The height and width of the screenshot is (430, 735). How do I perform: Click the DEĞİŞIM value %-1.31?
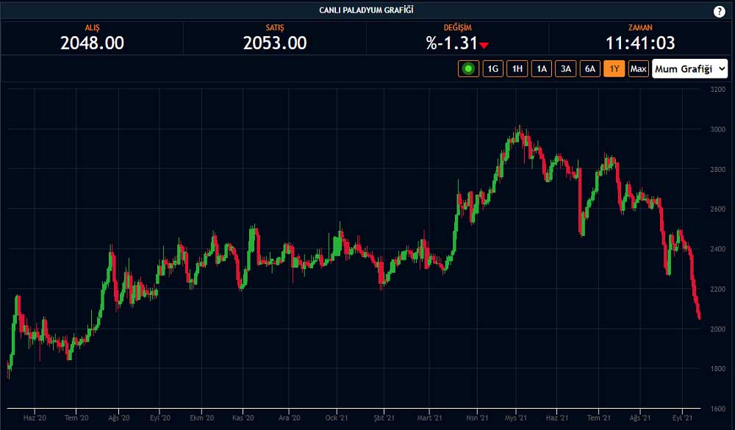pos(451,43)
